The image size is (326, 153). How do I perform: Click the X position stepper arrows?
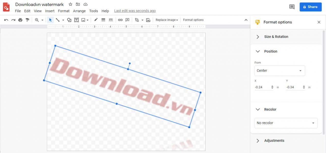click(x=272, y=87)
